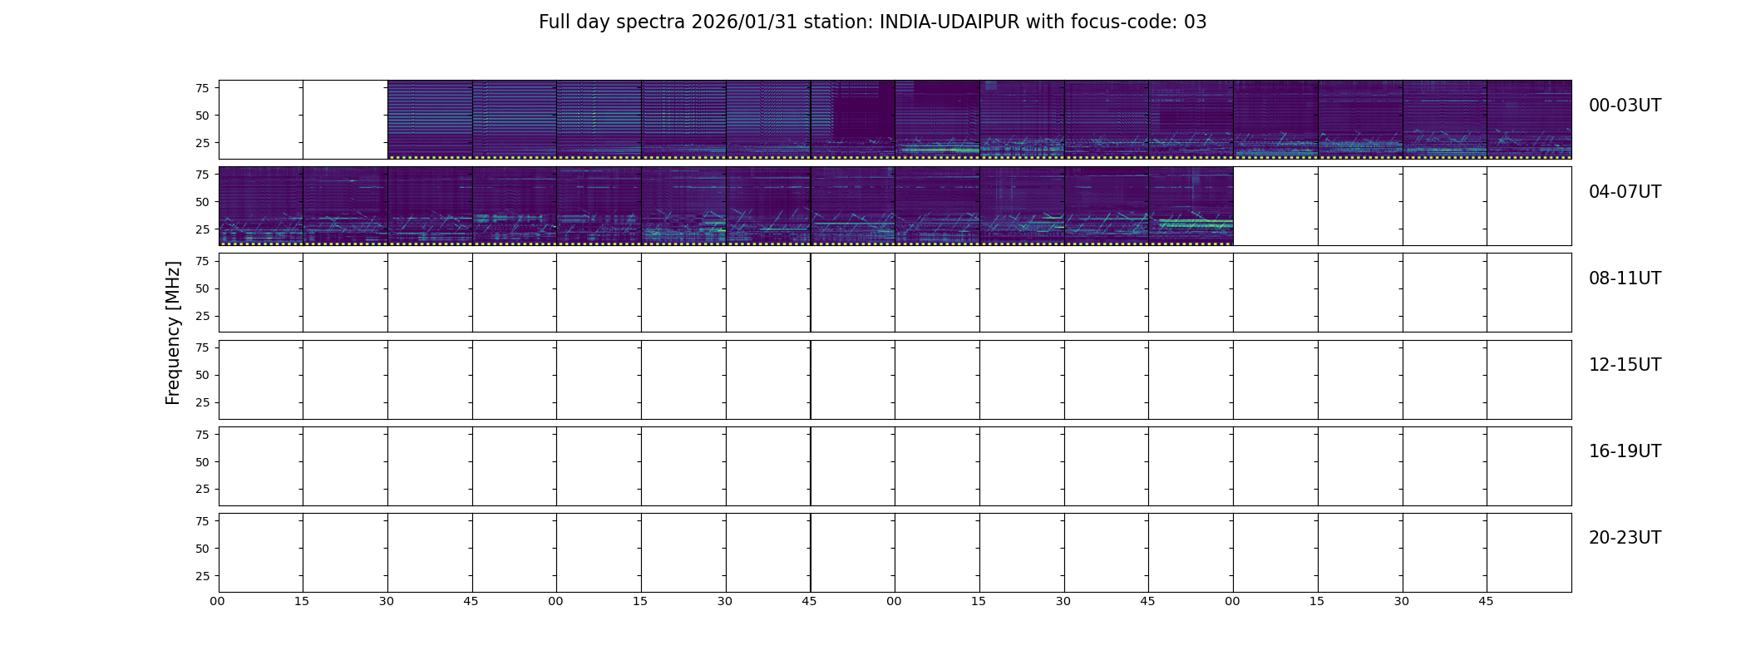Select the 25 tick label in the 20-23UT row
This screenshot has height=665, width=1746.
pos(202,575)
